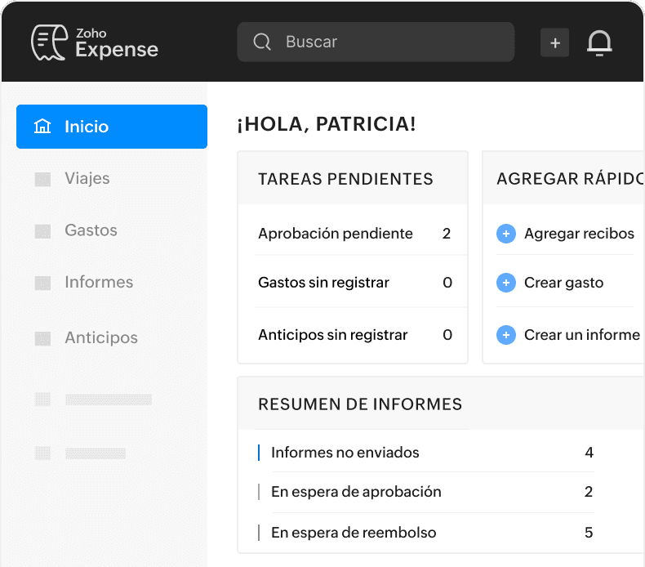Open Informes in the sidebar
The image size is (645, 567).
(x=99, y=282)
